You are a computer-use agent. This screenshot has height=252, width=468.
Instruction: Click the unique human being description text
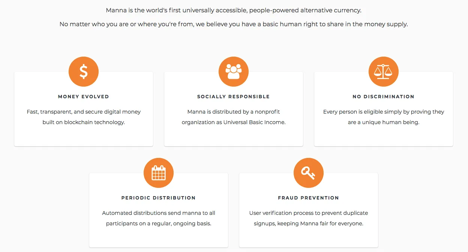click(384, 117)
